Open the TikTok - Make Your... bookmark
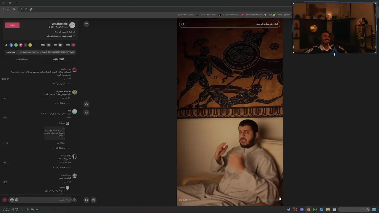Screen dimensions: 379x213 211,15
